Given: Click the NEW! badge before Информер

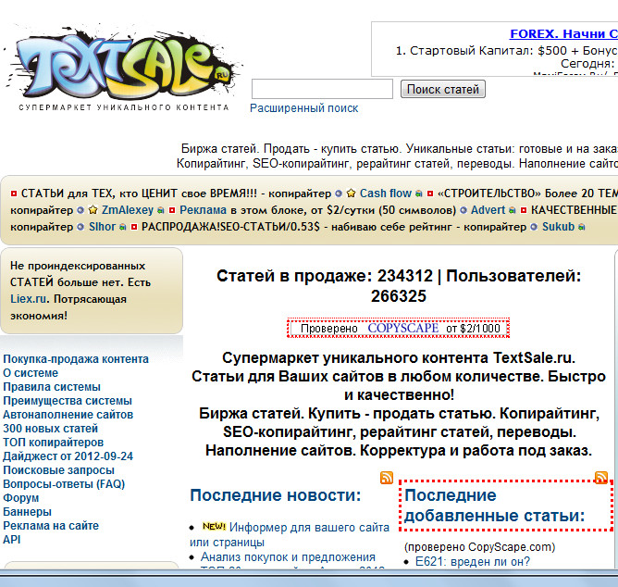Looking at the screenshot, I should [x=214, y=526].
